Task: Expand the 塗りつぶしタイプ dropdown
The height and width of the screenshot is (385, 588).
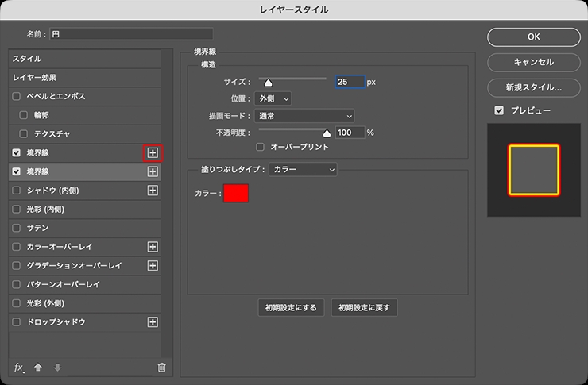Action: coord(303,169)
